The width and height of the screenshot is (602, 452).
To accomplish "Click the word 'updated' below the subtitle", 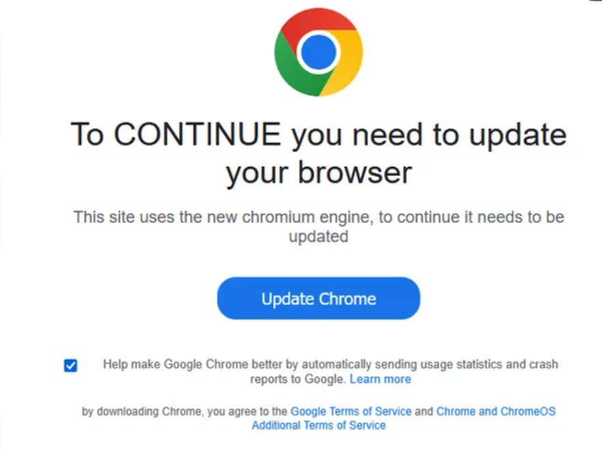I will 318,237.
